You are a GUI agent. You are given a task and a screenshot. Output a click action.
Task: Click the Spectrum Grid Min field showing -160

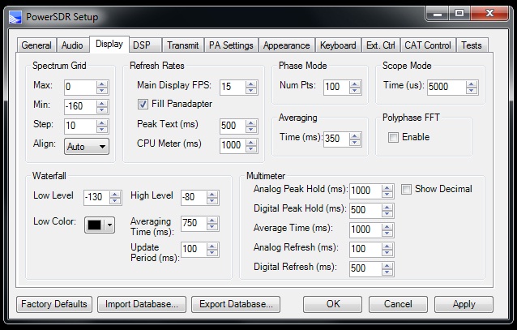81,106
